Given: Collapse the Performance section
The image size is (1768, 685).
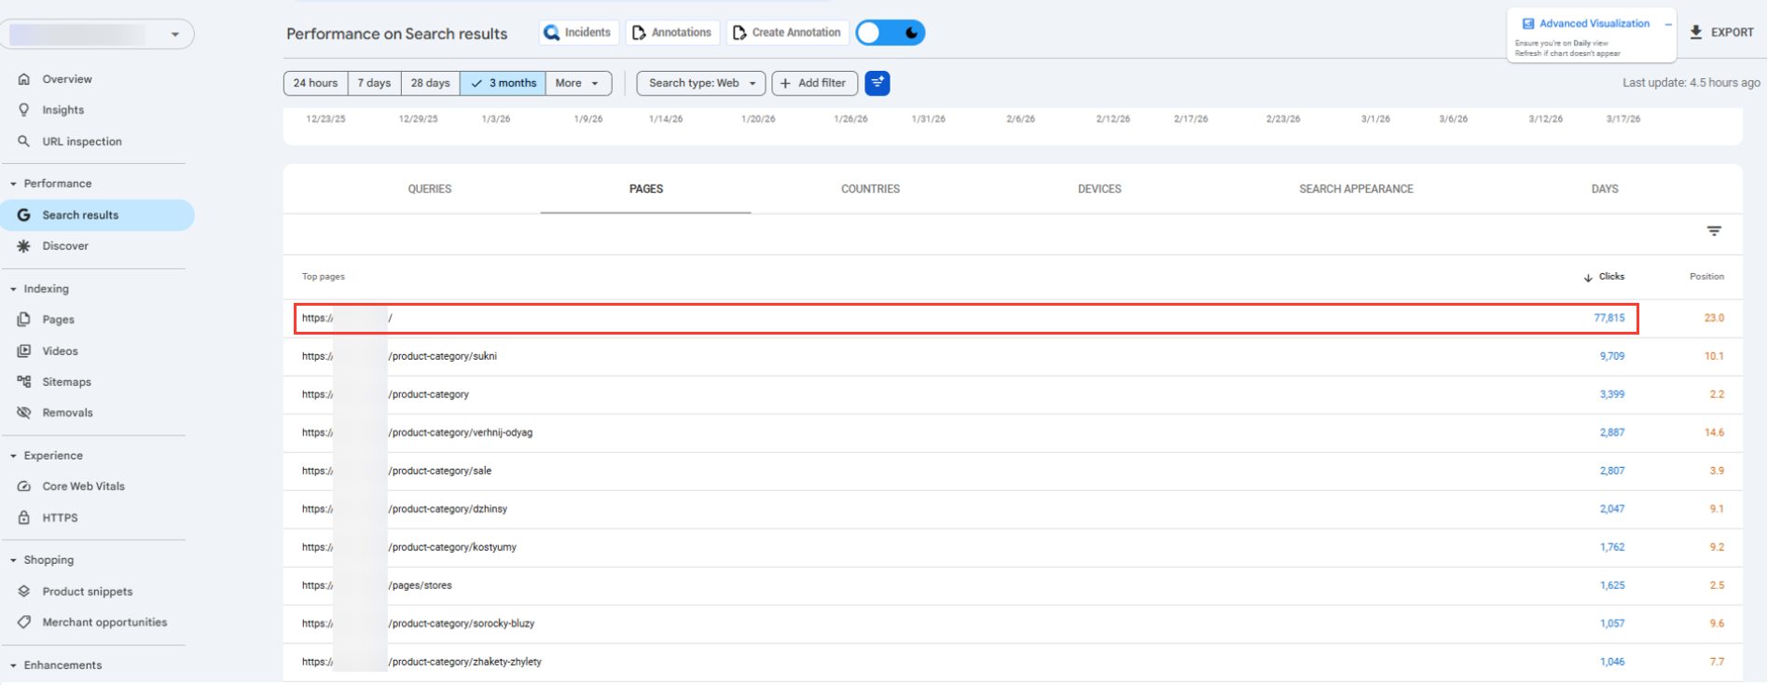Looking at the screenshot, I should click(x=13, y=185).
